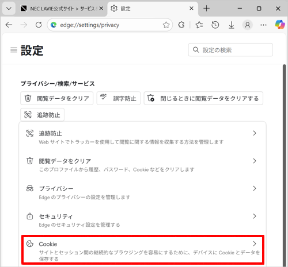Click the 誤字防止 shortcut button
288x267 pixels.
click(119, 98)
